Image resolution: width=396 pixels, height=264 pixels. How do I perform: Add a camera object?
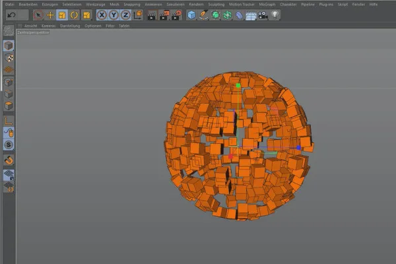[x=263, y=15]
